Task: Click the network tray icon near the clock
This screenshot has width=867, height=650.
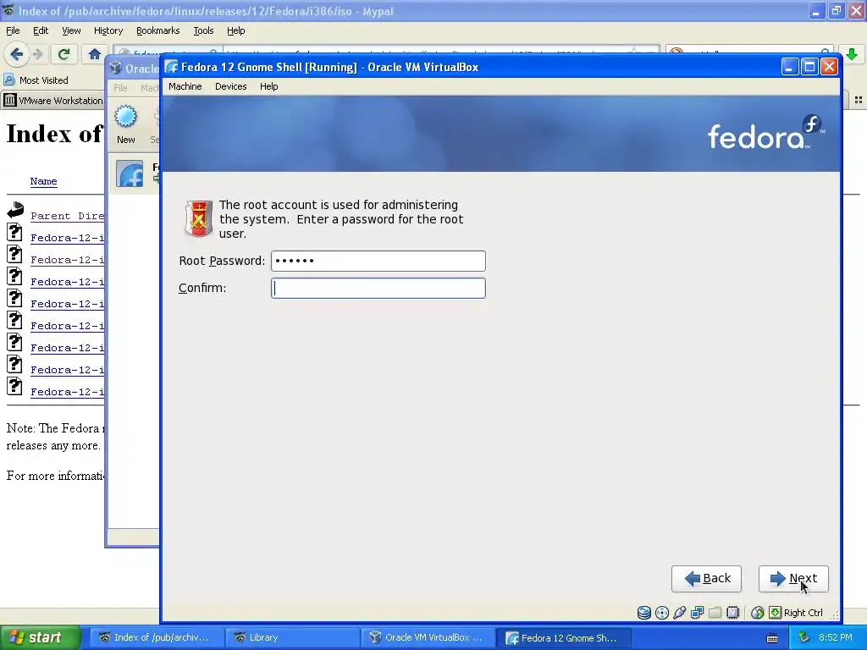Action: click(x=803, y=637)
